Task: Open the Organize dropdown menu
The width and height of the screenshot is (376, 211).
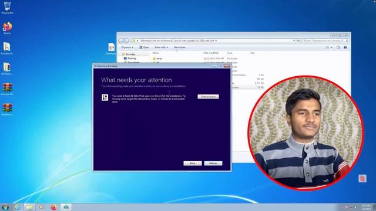Action: [127, 47]
